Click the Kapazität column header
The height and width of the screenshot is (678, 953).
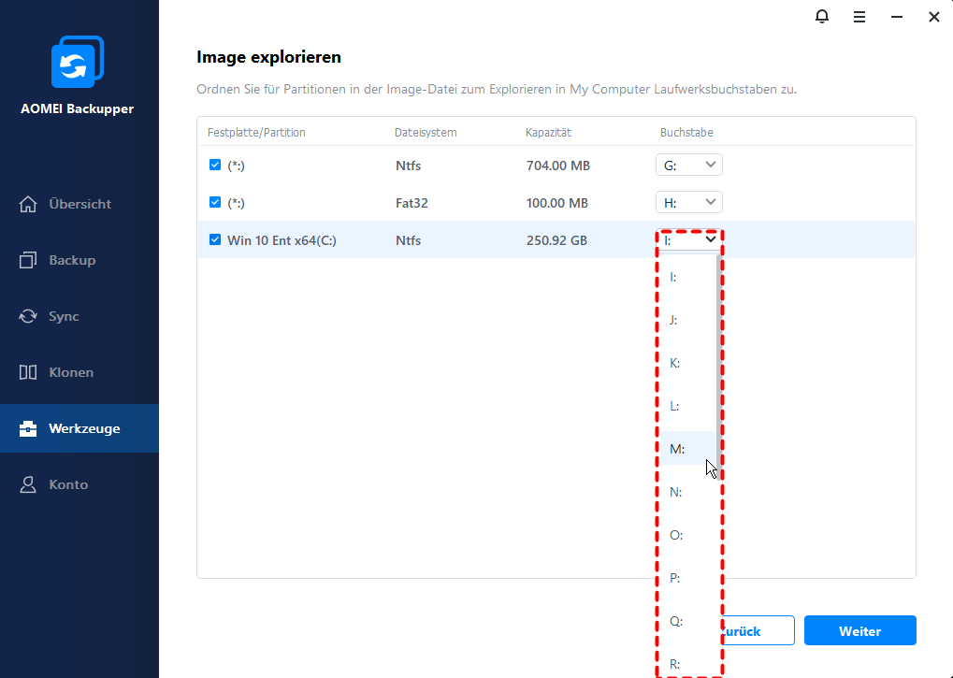click(x=548, y=133)
